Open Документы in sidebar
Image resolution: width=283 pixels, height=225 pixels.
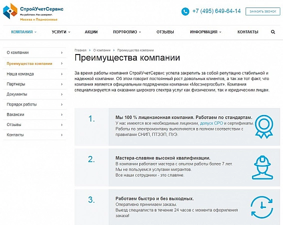[34, 94]
